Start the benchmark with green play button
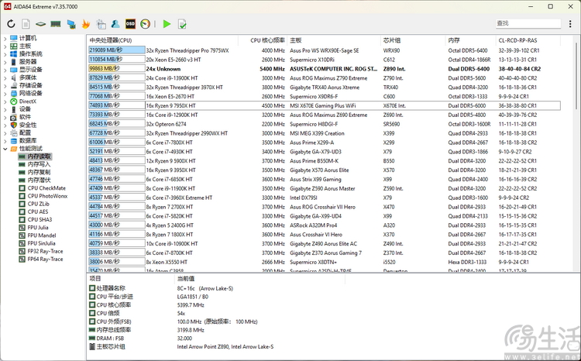Image resolution: width=581 pixels, height=361 pixels. click(x=167, y=24)
